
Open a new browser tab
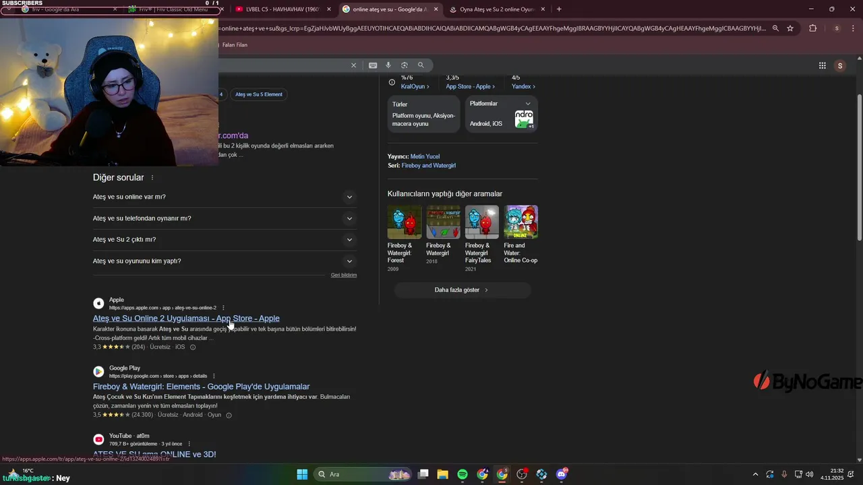[x=559, y=9]
